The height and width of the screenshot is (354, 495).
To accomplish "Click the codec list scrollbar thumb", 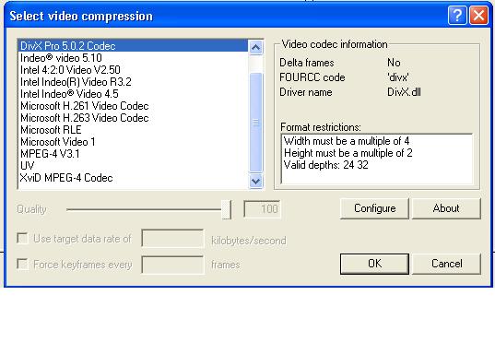I will pos(255,123).
